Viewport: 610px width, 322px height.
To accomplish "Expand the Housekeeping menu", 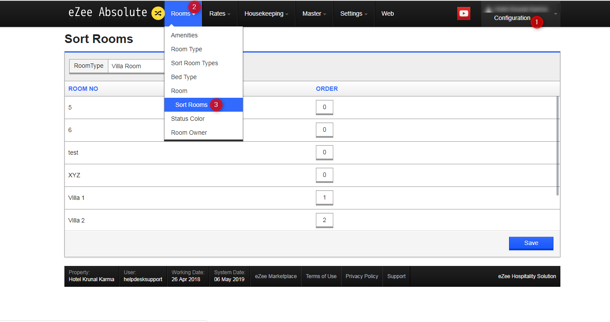I will click(266, 13).
